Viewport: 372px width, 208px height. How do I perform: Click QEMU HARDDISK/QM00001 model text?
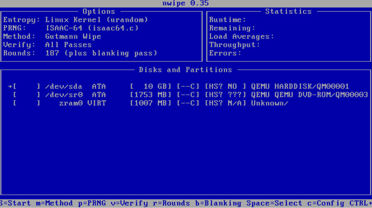click(300, 86)
